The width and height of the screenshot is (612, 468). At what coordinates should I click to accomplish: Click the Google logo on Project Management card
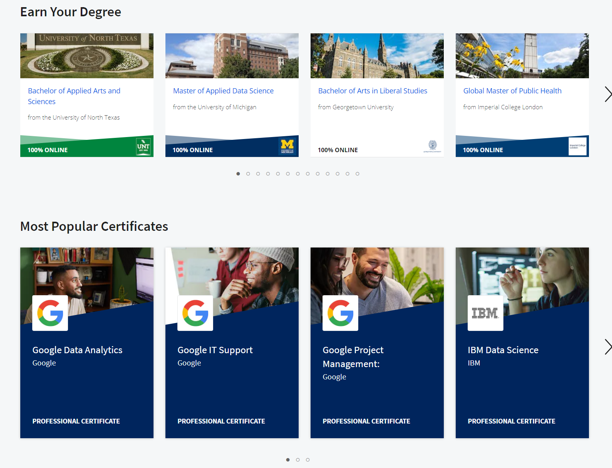[x=340, y=313]
